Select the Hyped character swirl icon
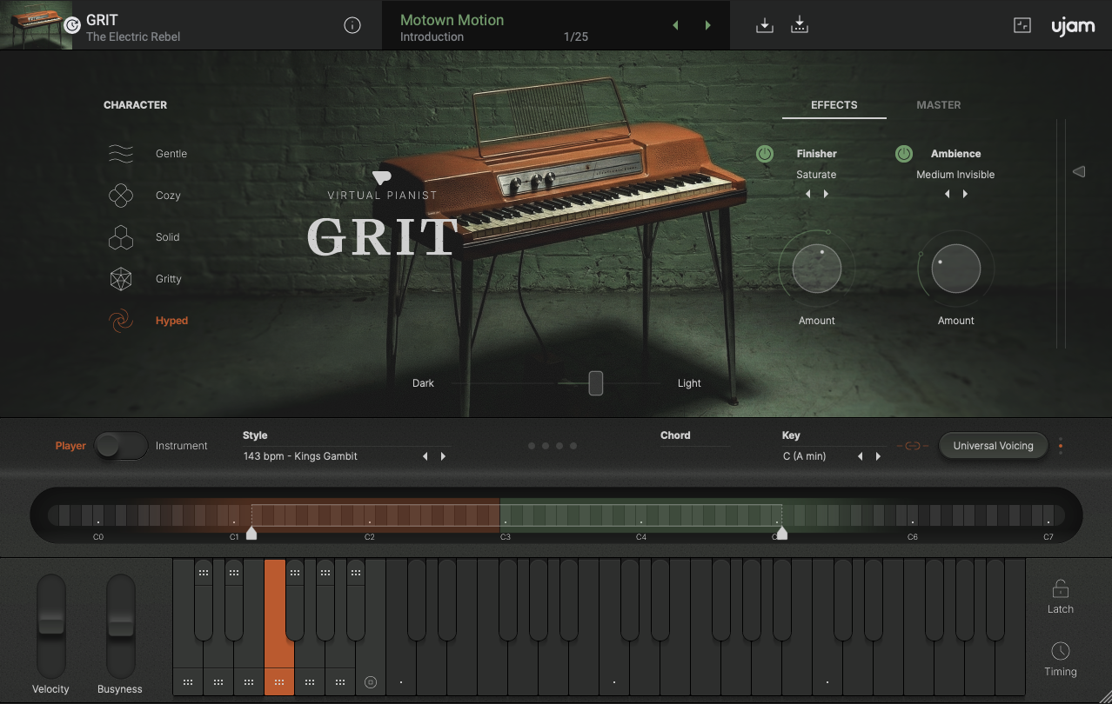The width and height of the screenshot is (1112, 704). tap(121, 321)
